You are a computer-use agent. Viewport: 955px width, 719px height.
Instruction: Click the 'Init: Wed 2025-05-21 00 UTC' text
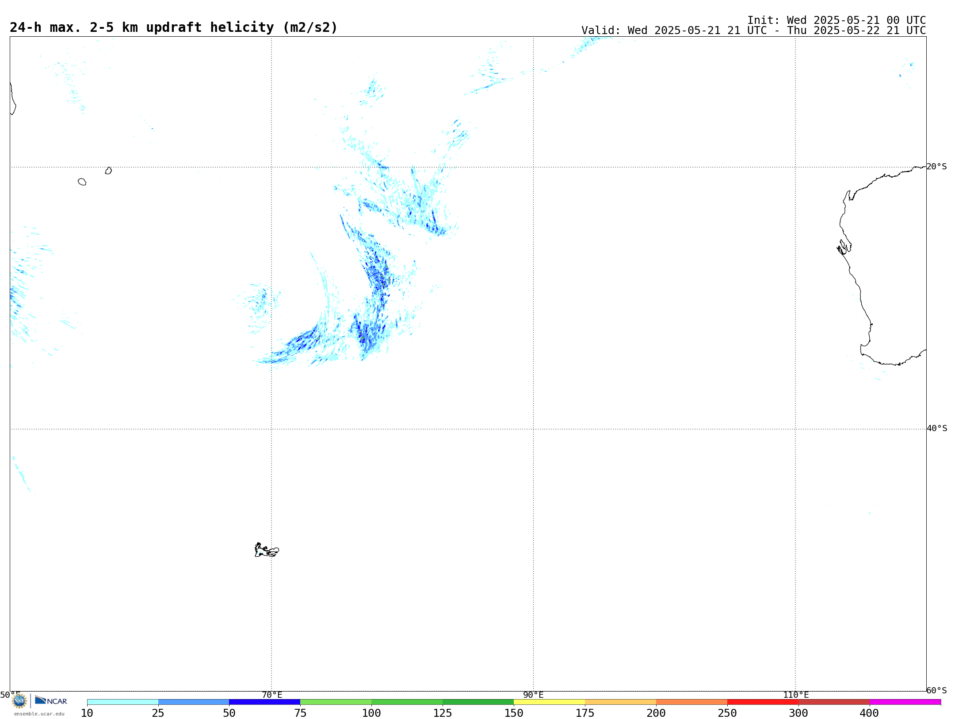pyautogui.click(x=837, y=20)
